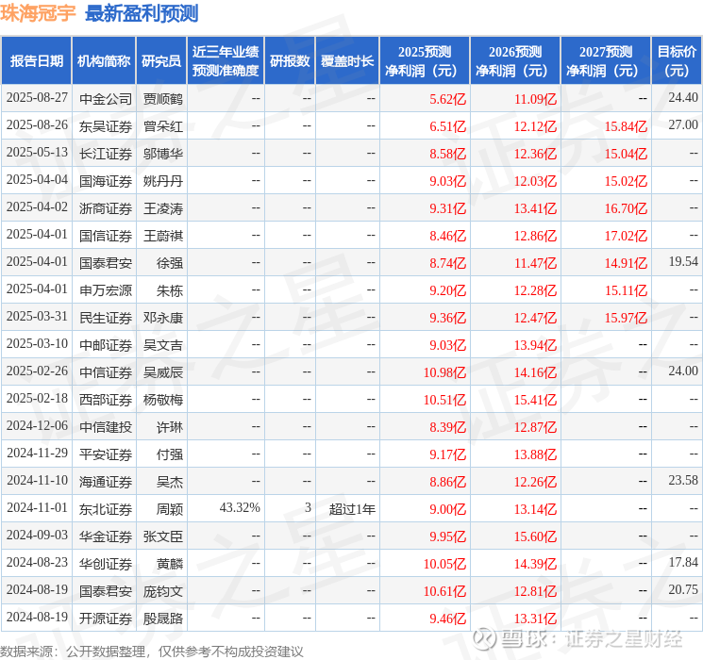Select the 浙商证券 institution cell
The height and width of the screenshot is (660, 703).
tap(106, 208)
